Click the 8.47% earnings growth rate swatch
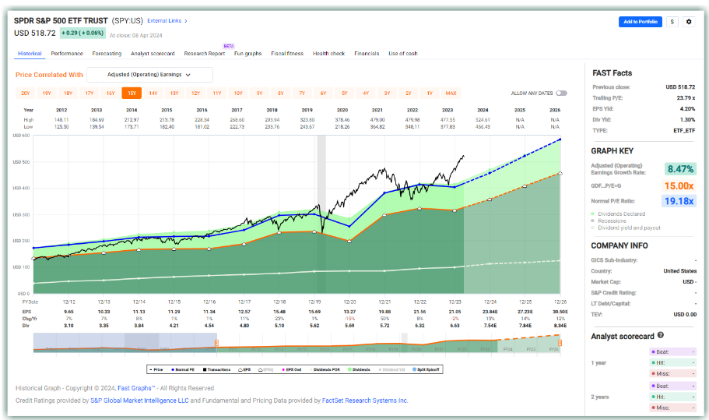Screen dimensions: 709x420 click(680, 169)
